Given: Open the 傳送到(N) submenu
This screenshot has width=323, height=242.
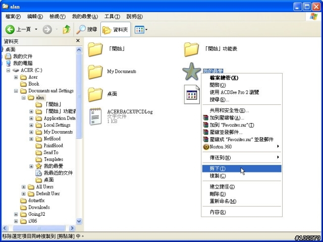Looking at the screenshot, I should tap(242, 158).
